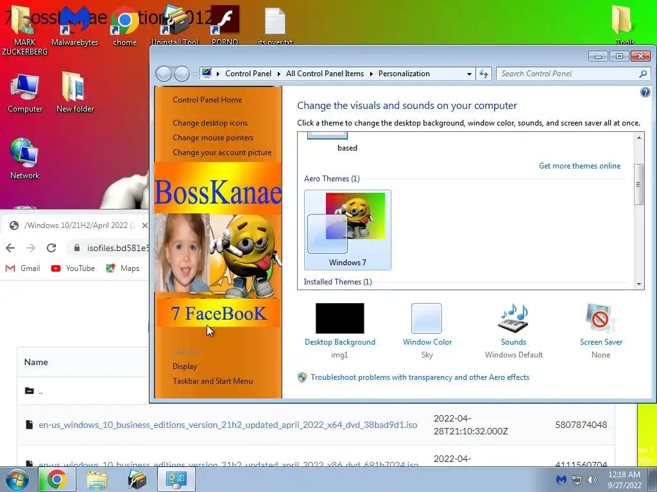Image resolution: width=657 pixels, height=492 pixels.
Task: Open the Network desktop icon
Action: (25, 159)
